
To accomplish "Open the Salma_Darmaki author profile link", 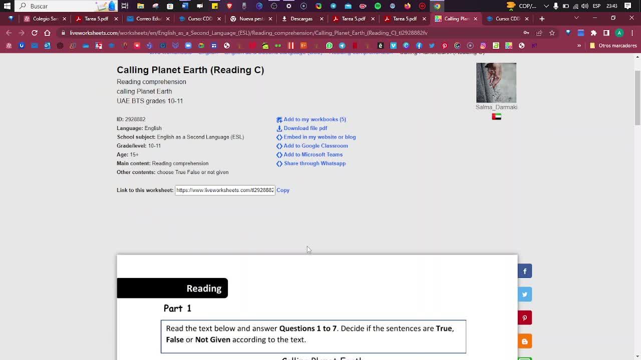I will point(496,107).
